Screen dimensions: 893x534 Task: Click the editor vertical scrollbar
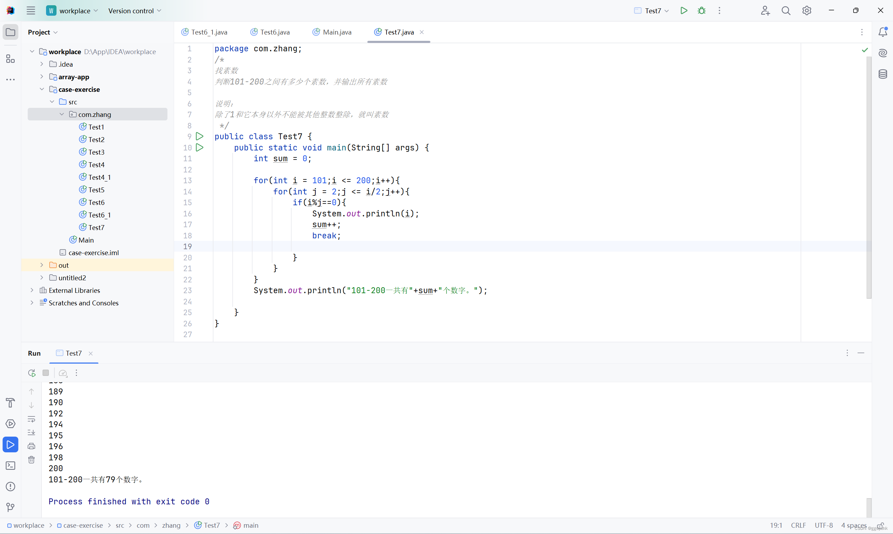(869, 178)
